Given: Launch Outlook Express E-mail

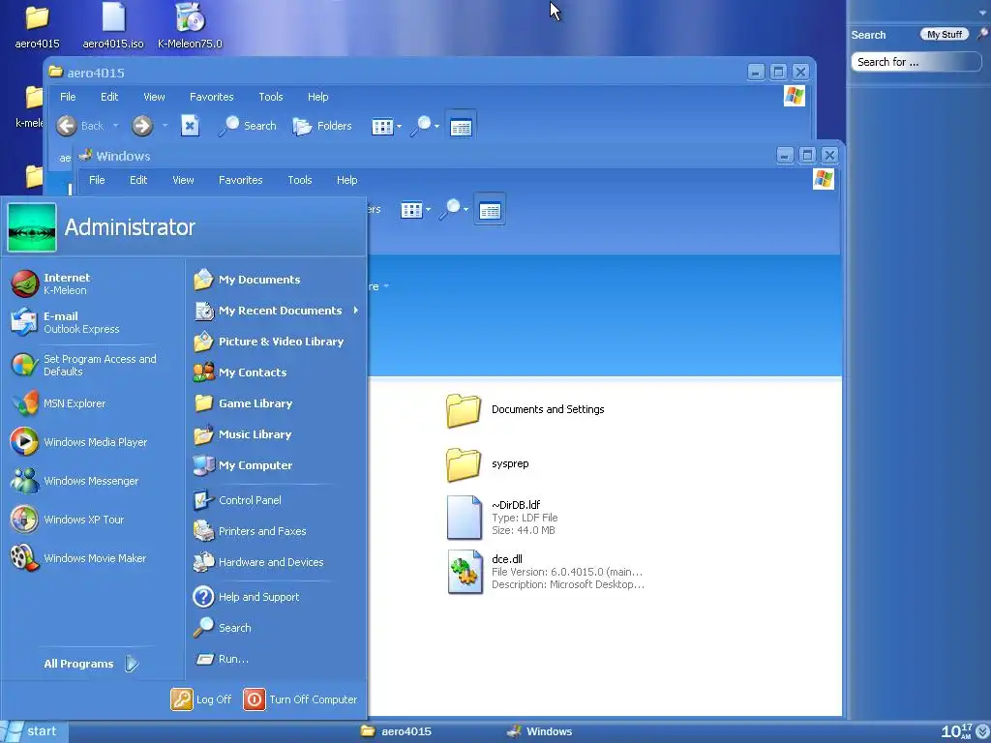Looking at the screenshot, I should point(65,322).
